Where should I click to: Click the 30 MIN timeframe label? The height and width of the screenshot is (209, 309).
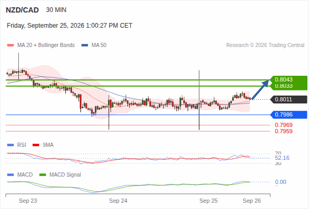tap(56, 10)
